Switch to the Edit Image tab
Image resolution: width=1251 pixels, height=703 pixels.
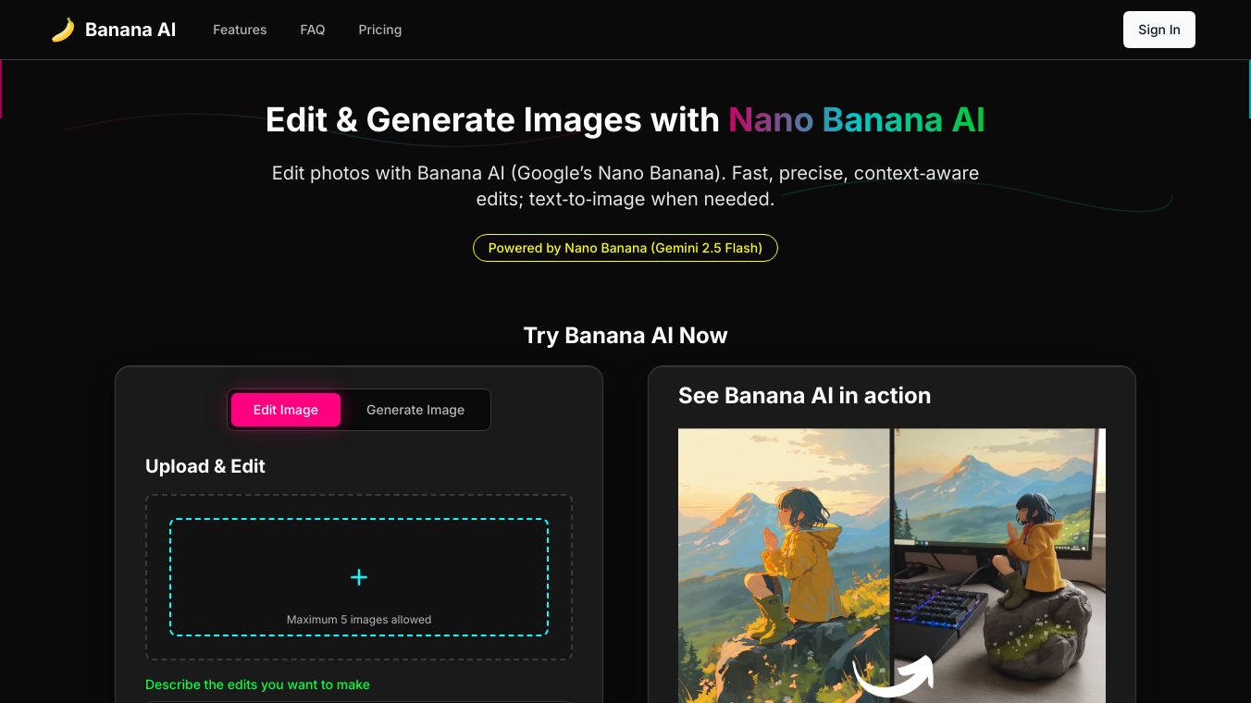click(286, 410)
